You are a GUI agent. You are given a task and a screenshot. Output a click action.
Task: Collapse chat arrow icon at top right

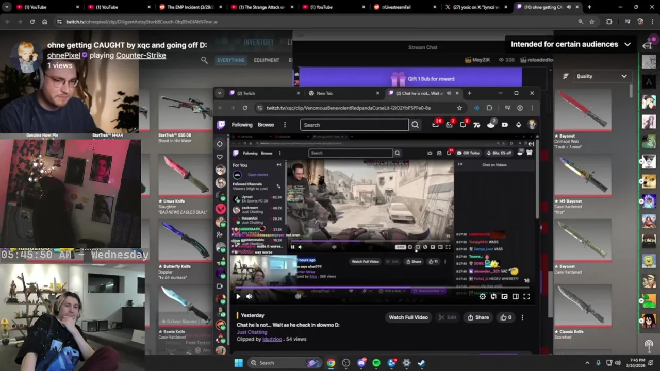648,45
